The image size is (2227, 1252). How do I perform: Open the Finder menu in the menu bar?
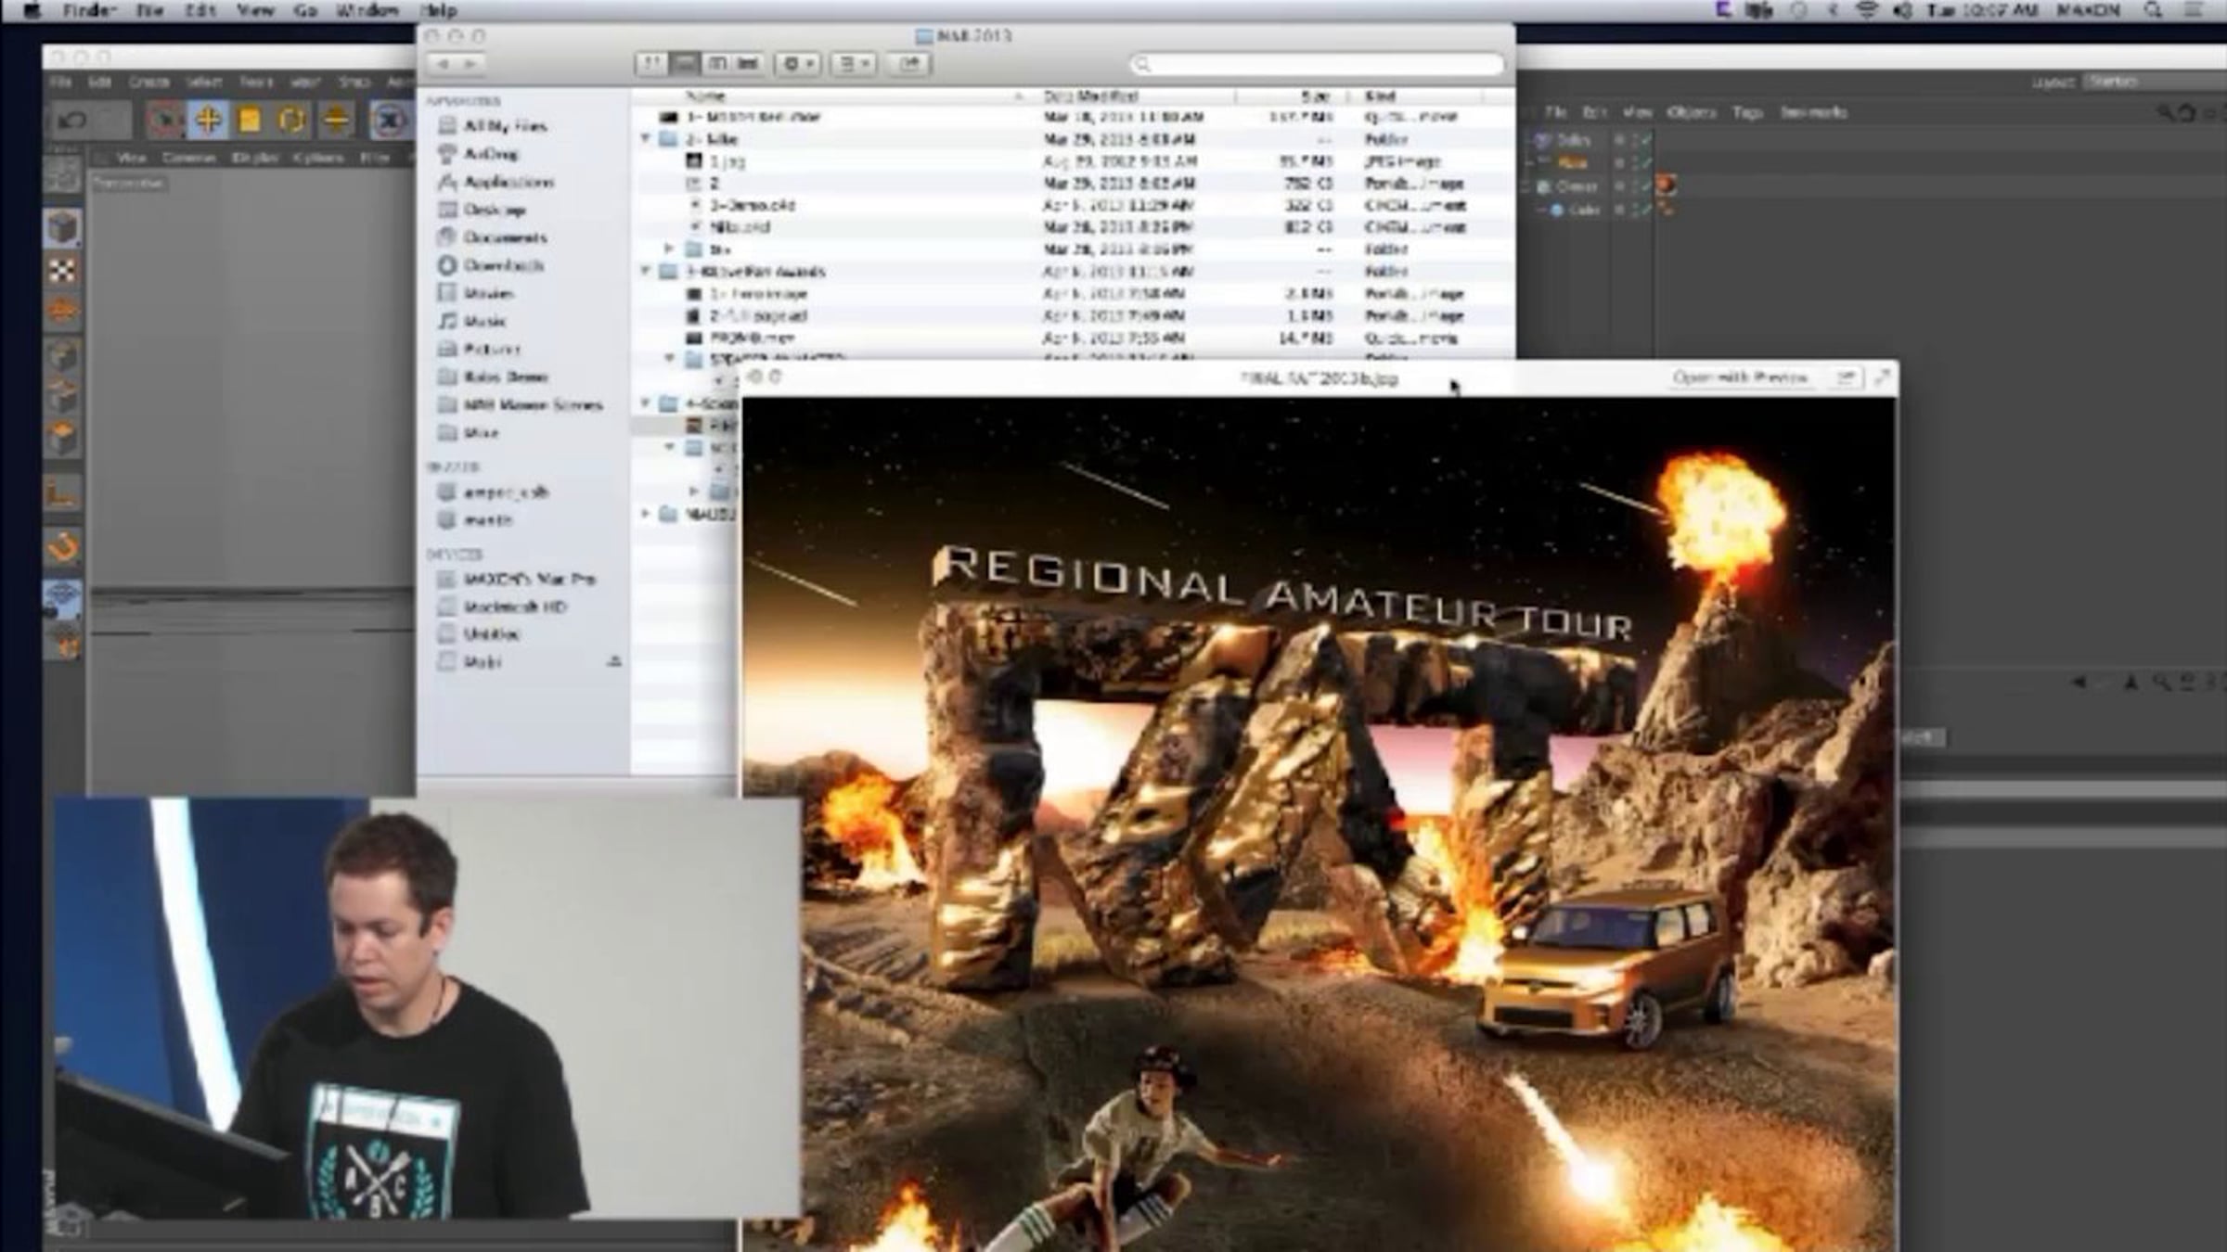coord(89,10)
